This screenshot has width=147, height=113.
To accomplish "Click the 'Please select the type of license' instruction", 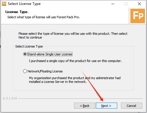I will pos(73,35).
